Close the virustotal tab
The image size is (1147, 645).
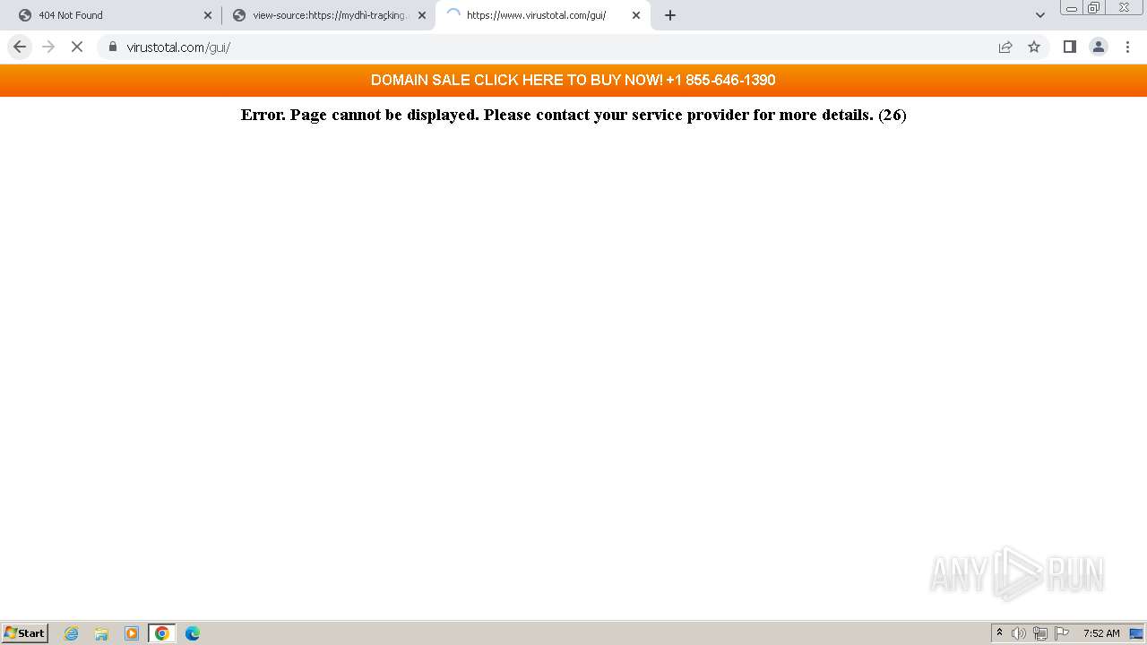point(636,15)
